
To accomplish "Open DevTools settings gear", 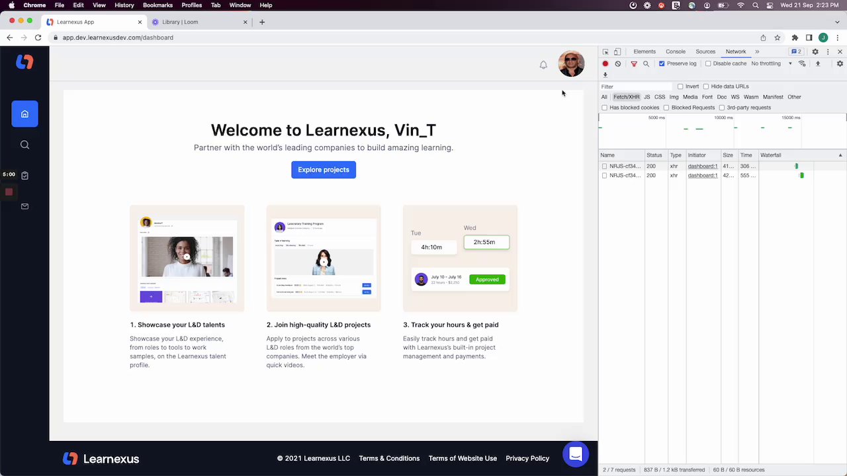I will [x=815, y=52].
